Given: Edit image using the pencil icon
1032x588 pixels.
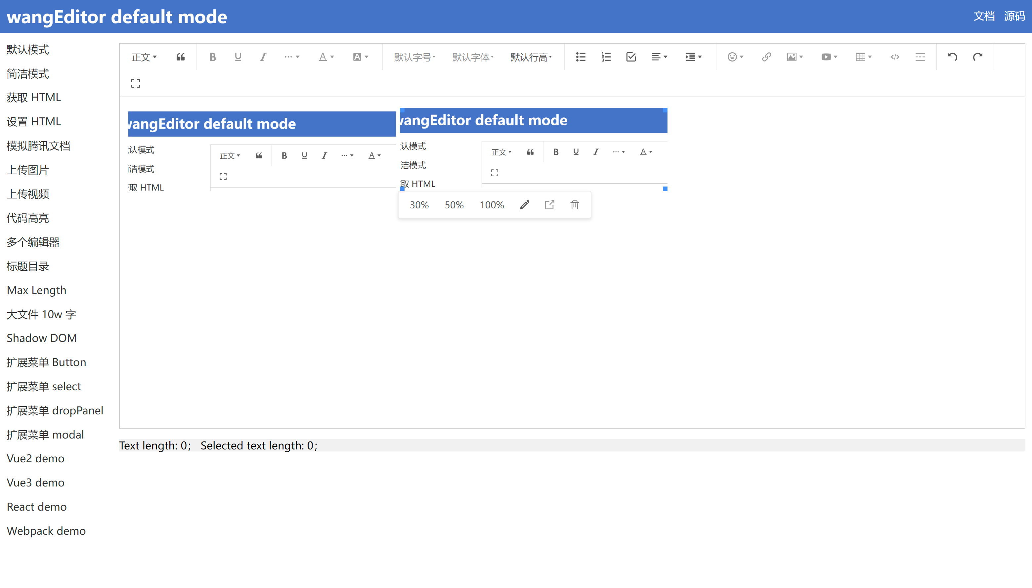Looking at the screenshot, I should 524,205.
